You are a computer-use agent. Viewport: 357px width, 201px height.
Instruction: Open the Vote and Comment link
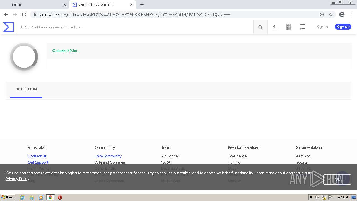tap(110, 162)
